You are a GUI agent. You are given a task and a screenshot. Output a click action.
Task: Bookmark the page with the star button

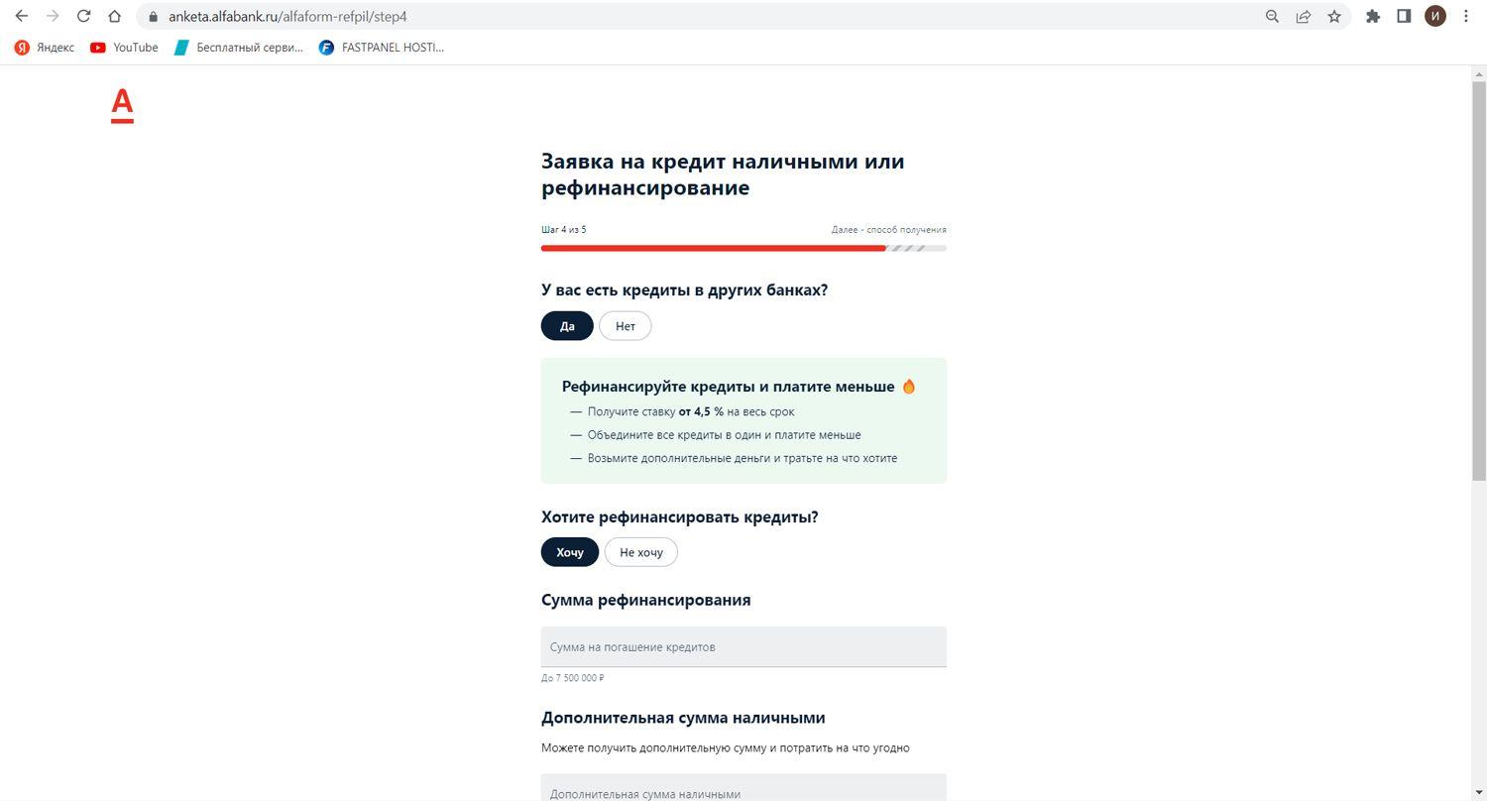pos(1334,16)
